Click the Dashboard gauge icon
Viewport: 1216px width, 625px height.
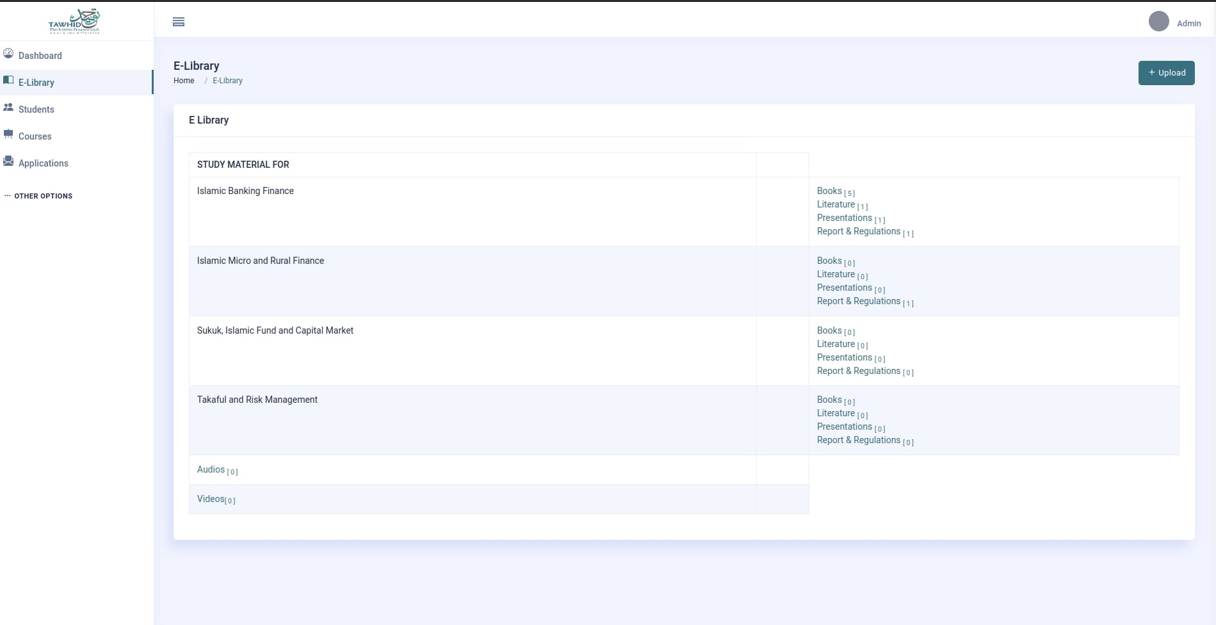tap(8, 53)
